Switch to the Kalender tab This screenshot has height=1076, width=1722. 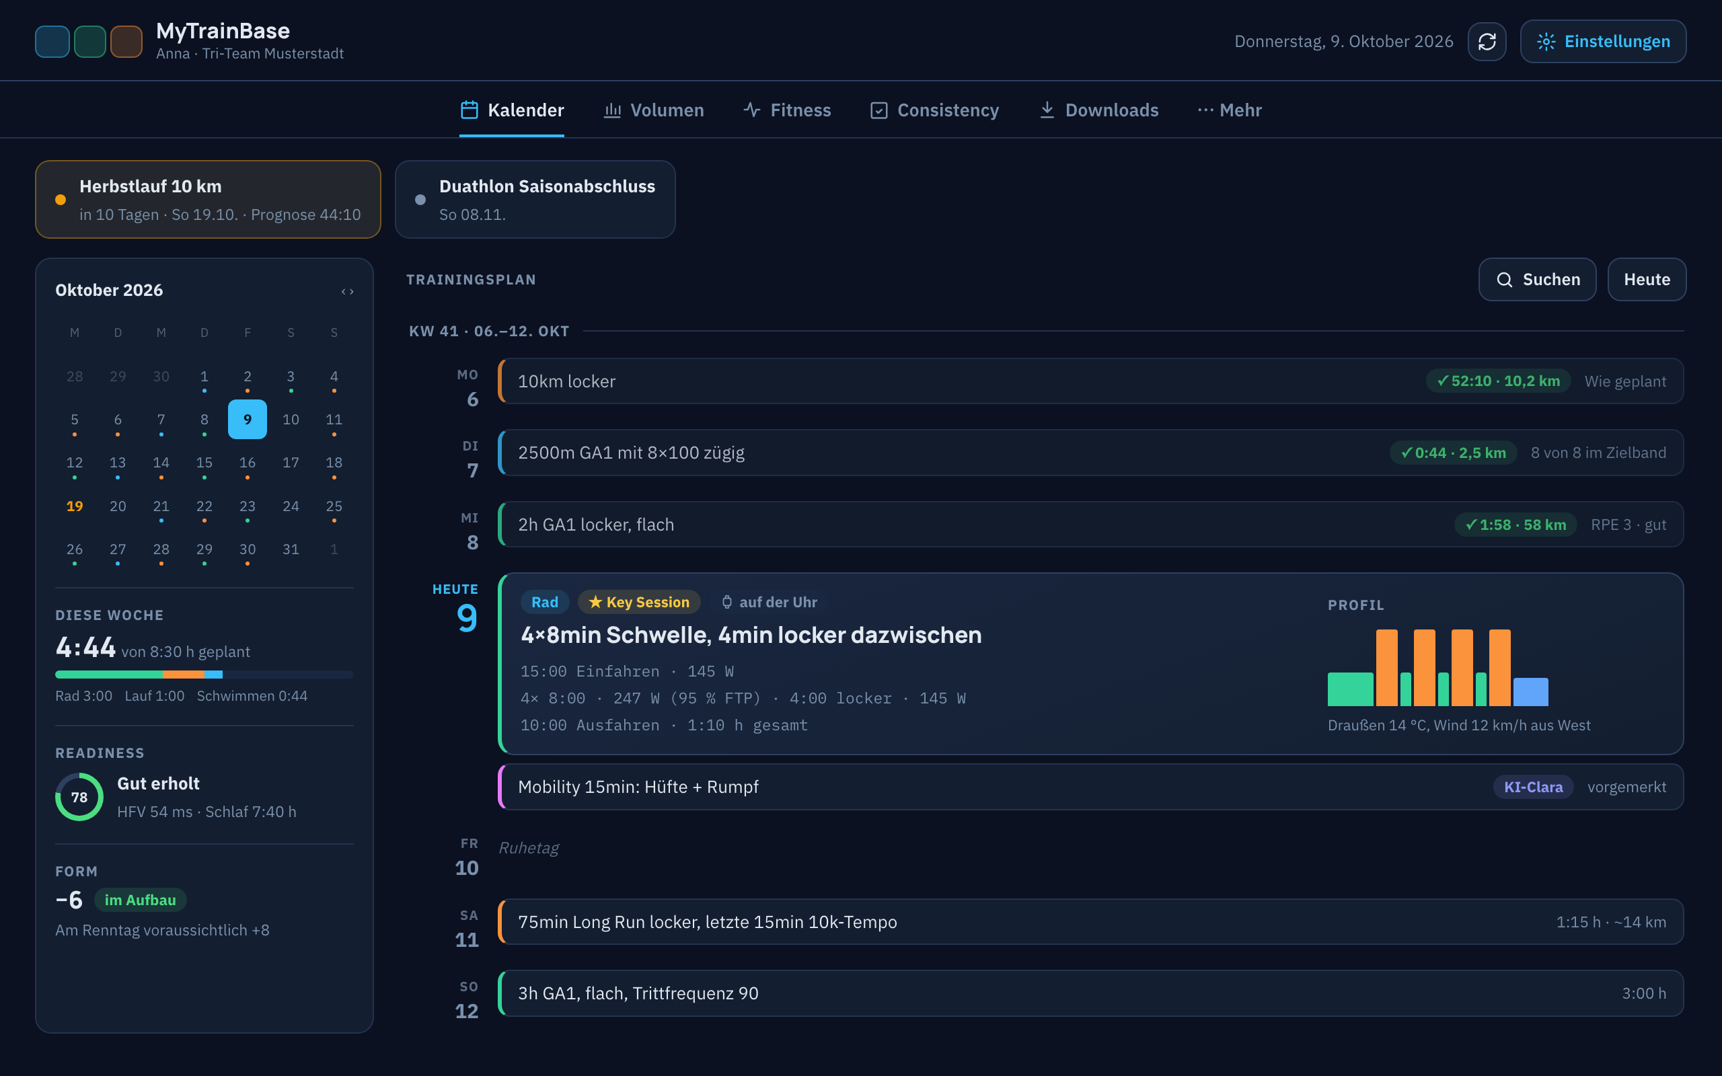[512, 110]
